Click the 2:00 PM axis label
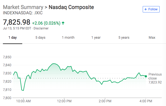Image resolution: width=166 pixels, height=106 pixels. click(105, 101)
